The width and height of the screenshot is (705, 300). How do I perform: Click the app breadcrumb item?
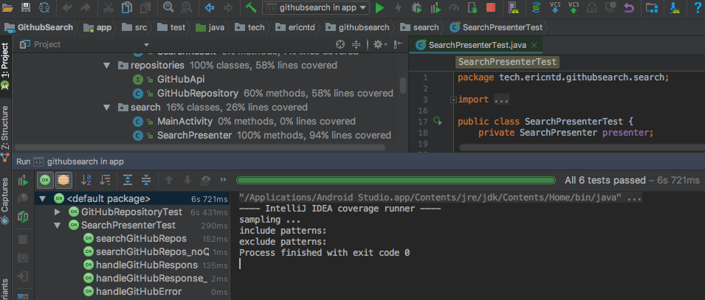98,27
